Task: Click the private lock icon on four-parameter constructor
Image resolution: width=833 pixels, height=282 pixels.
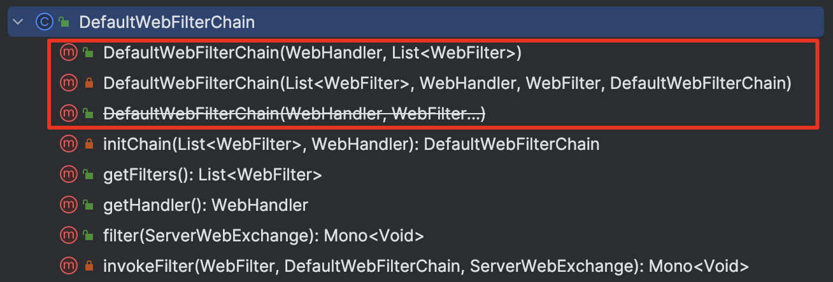Action: click(x=89, y=83)
